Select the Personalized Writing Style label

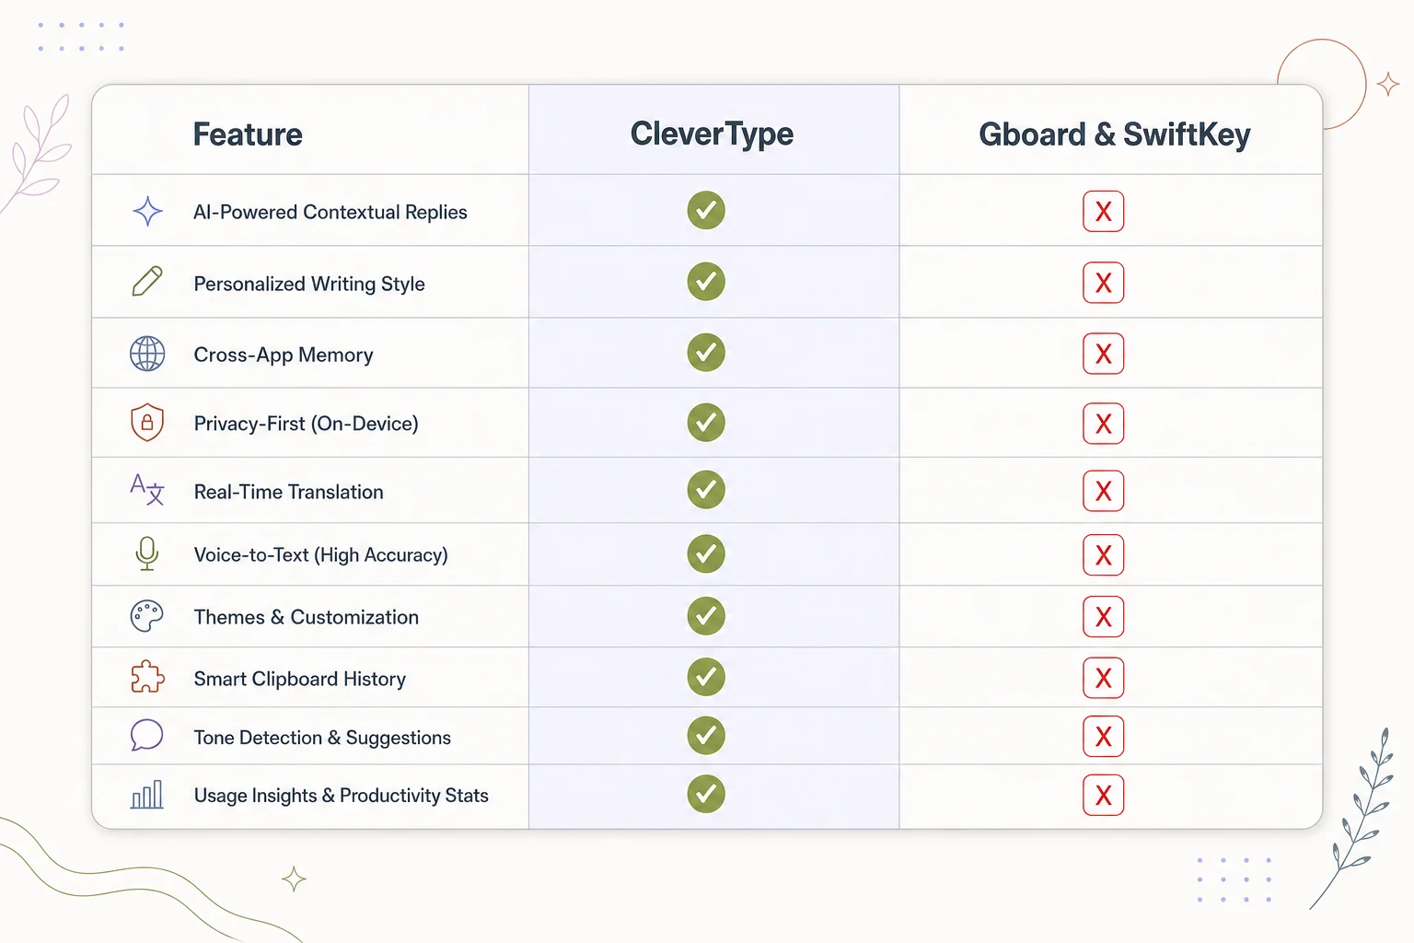coord(309,284)
